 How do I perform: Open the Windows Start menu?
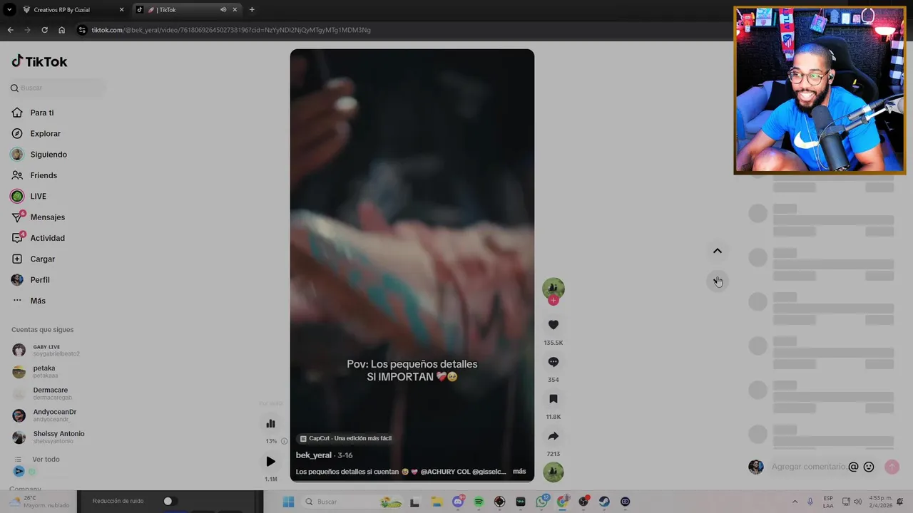[288, 502]
